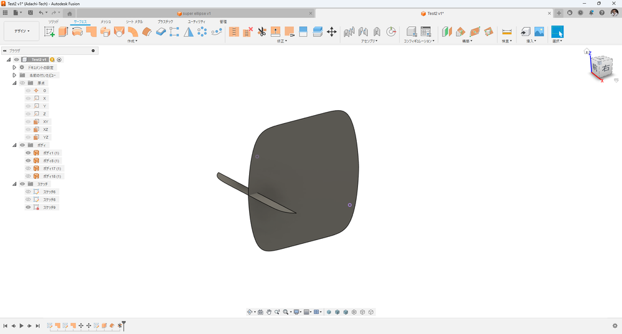The image size is (622, 334).
Task: Open the ユーティリティ tab
Action: click(x=196, y=22)
